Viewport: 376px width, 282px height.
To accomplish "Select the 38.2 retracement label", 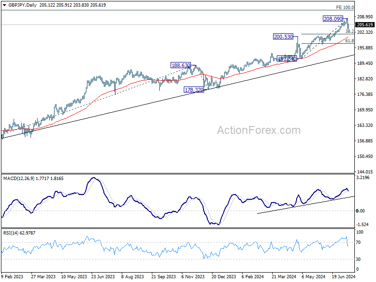I will pyautogui.click(x=350, y=31).
